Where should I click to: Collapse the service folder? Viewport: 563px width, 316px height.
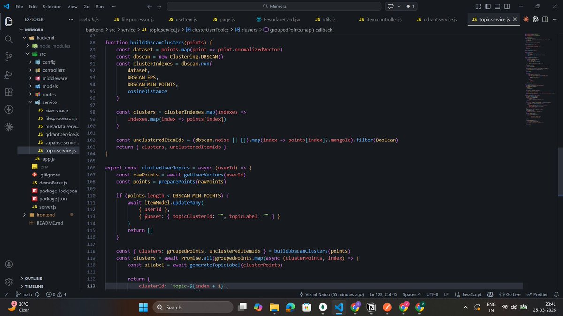[30, 102]
